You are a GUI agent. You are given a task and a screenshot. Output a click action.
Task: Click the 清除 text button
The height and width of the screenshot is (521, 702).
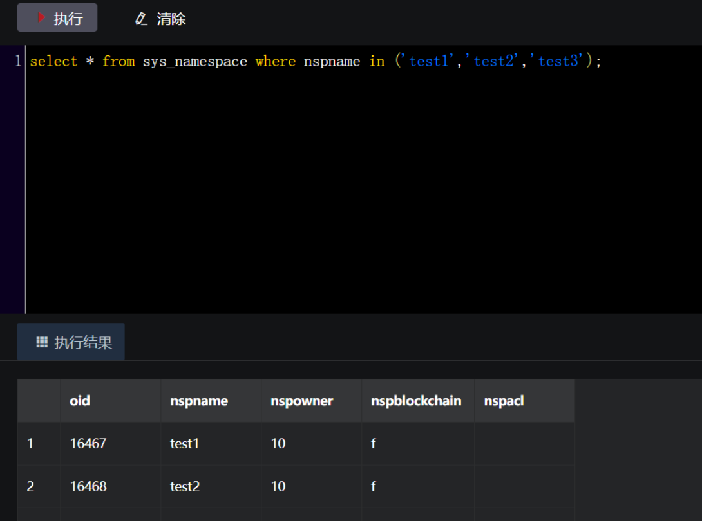point(171,19)
